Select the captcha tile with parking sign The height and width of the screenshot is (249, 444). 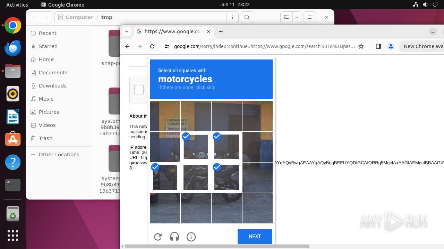[x=196, y=116]
